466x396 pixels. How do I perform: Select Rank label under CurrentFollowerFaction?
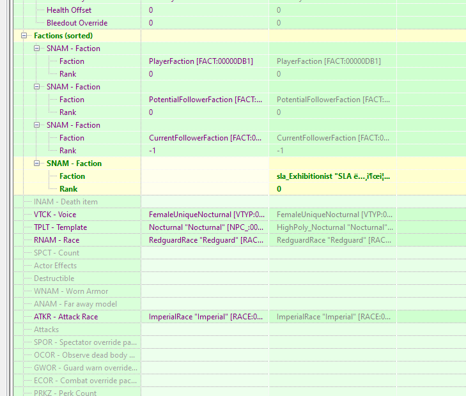click(68, 151)
